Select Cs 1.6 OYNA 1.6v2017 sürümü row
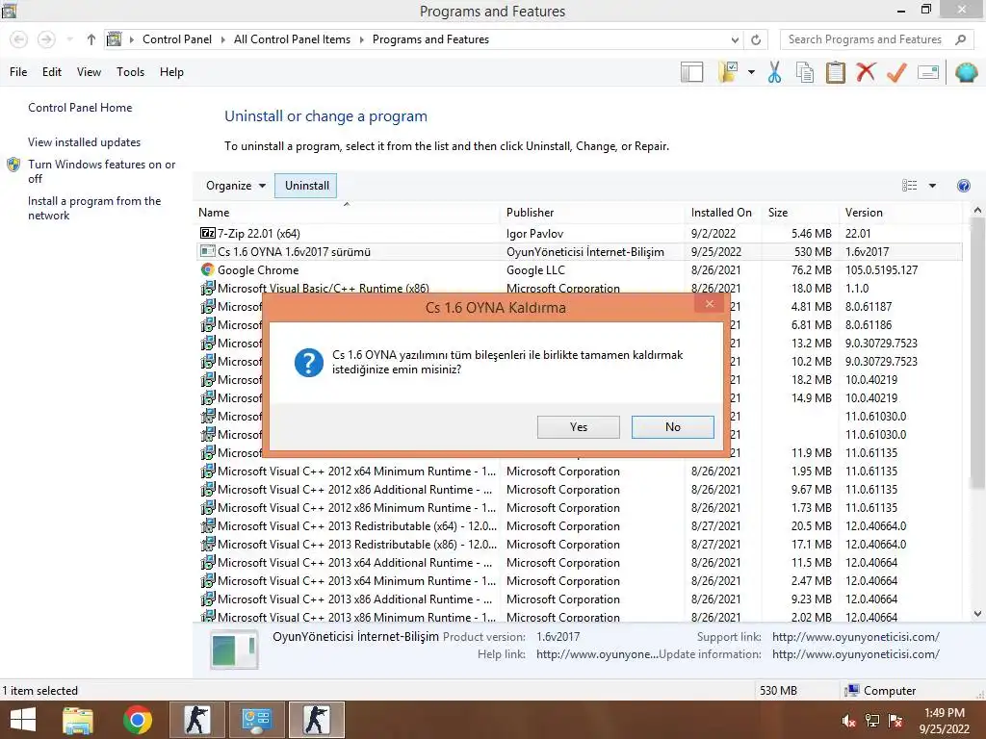 [x=579, y=252]
